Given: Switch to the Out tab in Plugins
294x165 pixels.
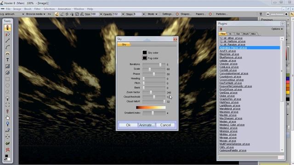Looking at the screenshot, I should [238, 34].
